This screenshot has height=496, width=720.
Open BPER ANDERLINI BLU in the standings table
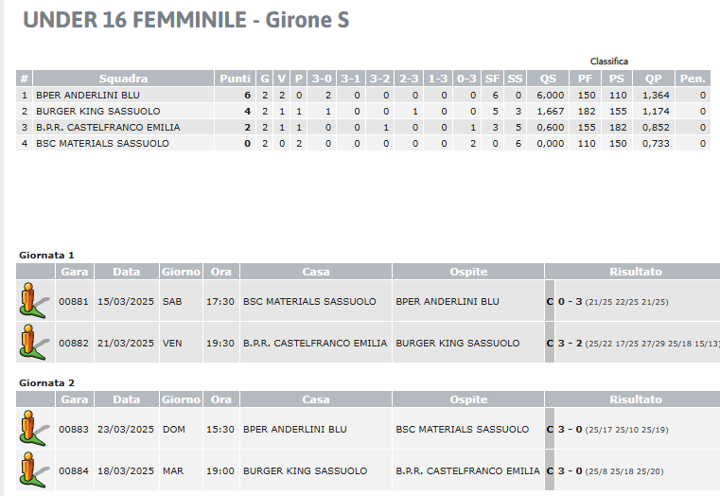tap(88, 95)
